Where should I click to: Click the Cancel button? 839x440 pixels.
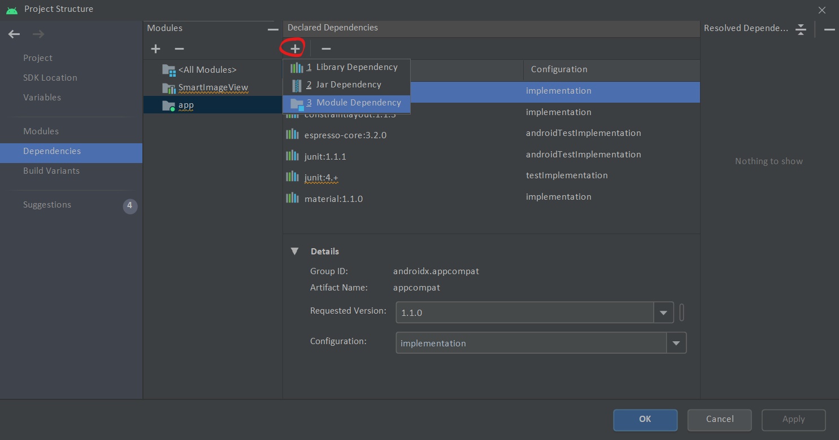tap(719, 420)
